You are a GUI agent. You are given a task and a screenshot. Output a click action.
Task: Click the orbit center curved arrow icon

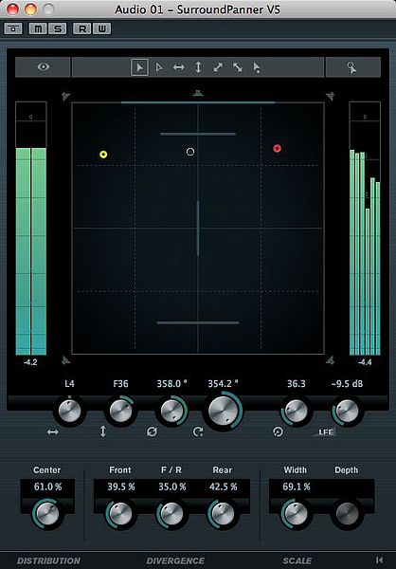[198, 431]
